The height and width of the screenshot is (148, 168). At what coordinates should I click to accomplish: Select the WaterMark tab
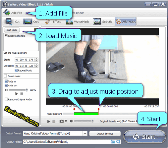77,22
